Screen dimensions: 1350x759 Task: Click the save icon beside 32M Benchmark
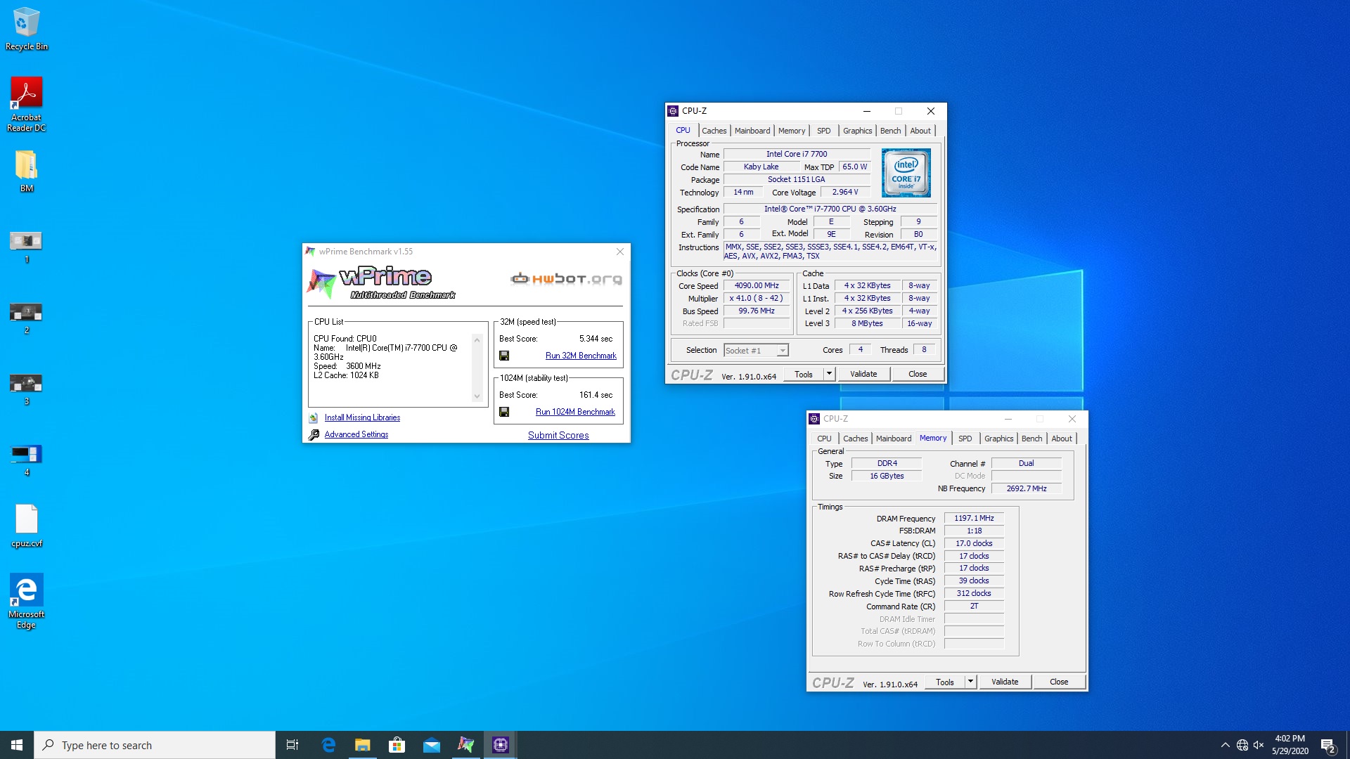click(x=504, y=356)
